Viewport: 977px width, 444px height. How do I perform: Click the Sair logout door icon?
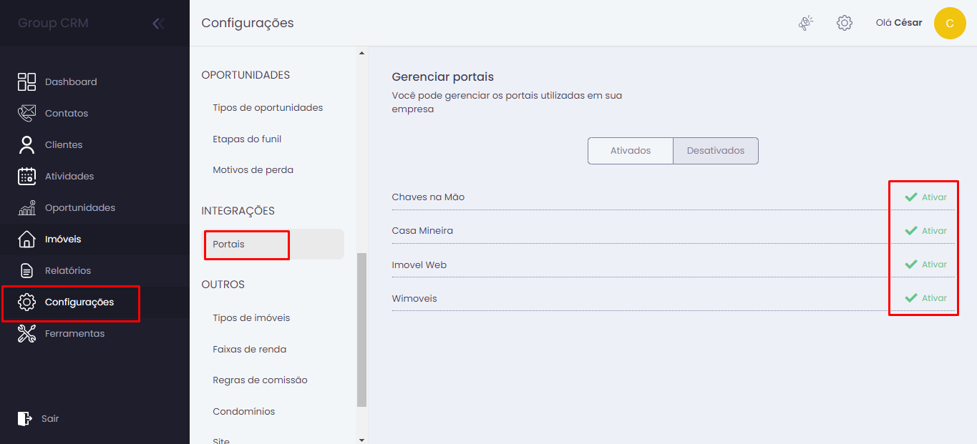click(x=25, y=418)
